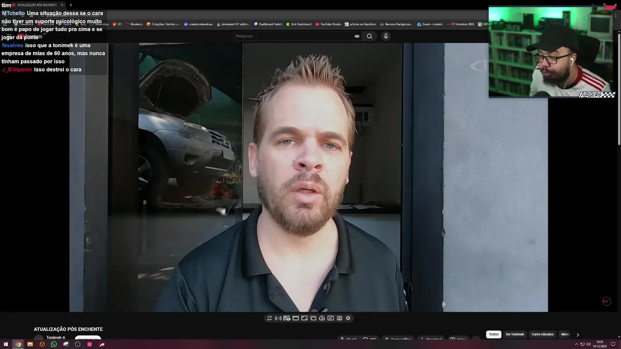Screen dimensions: 621x349
Task: Expand more filter chips with right arrow
Action: pos(577,334)
